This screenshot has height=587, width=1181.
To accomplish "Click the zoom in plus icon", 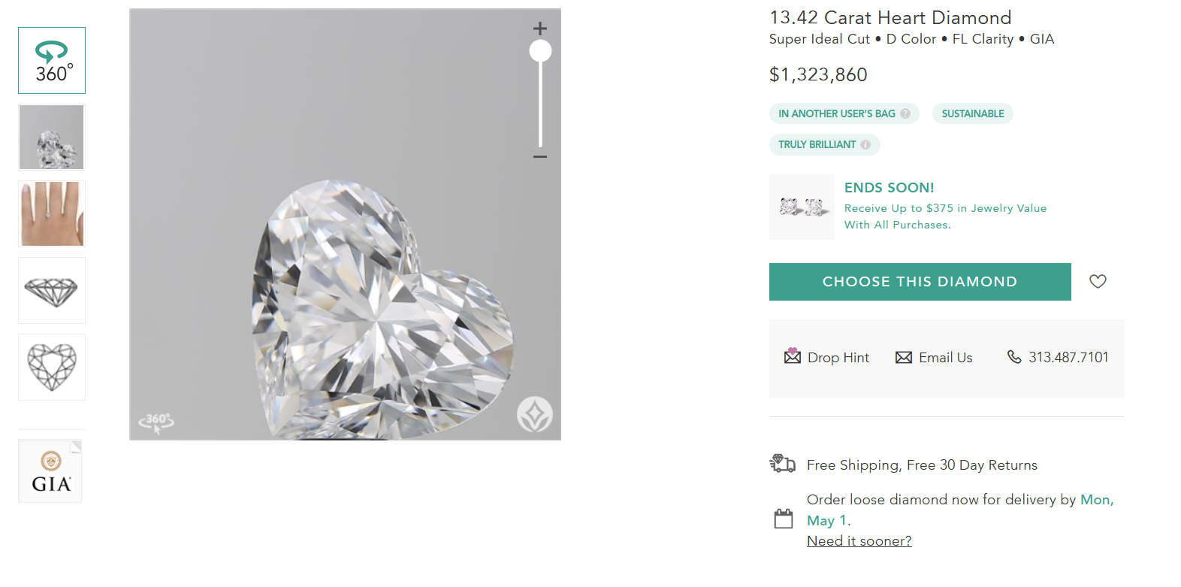I will click(540, 29).
